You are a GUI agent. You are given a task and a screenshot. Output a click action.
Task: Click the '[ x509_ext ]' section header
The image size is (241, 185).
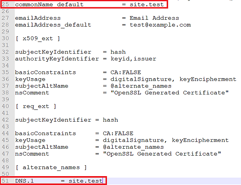pyautogui.click(x=38, y=38)
